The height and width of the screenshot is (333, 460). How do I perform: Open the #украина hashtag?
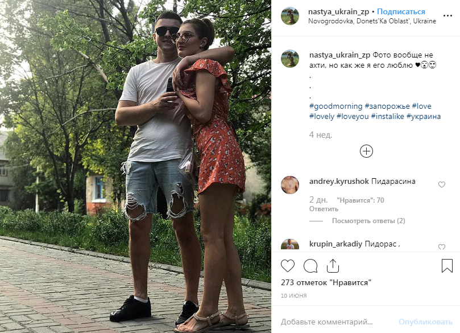pos(424,117)
